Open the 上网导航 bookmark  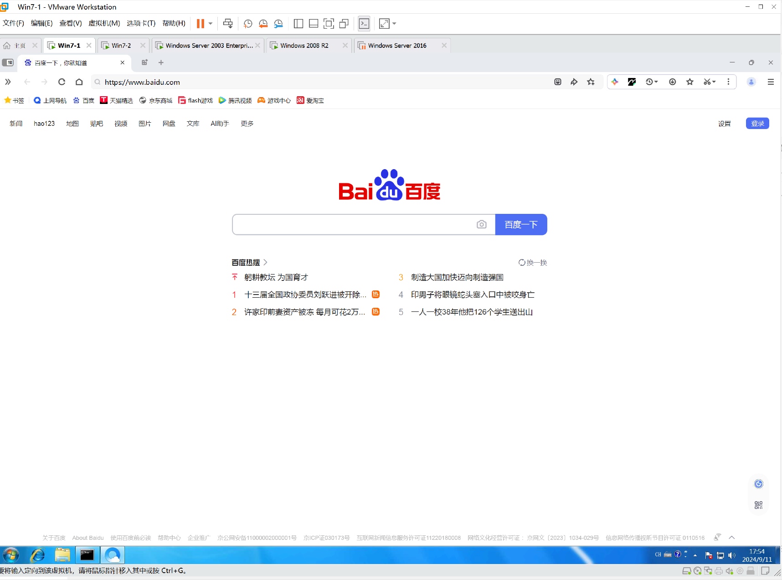[x=50, y=100]
